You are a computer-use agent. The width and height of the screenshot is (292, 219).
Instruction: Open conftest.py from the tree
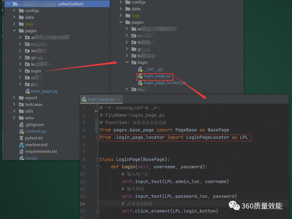36,131
